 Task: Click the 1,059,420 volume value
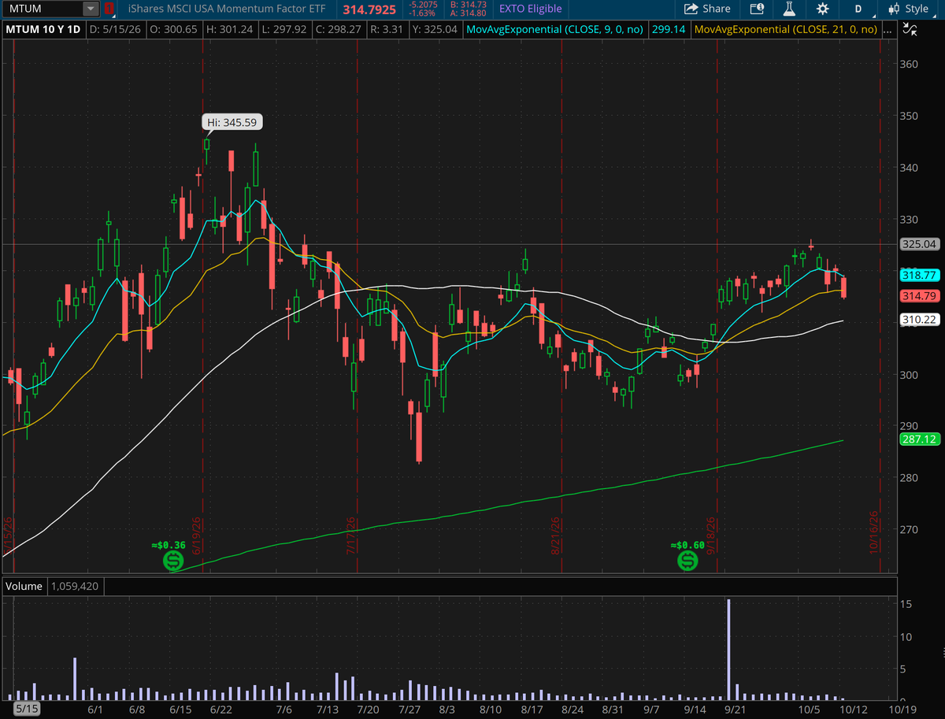coord(74,586)
